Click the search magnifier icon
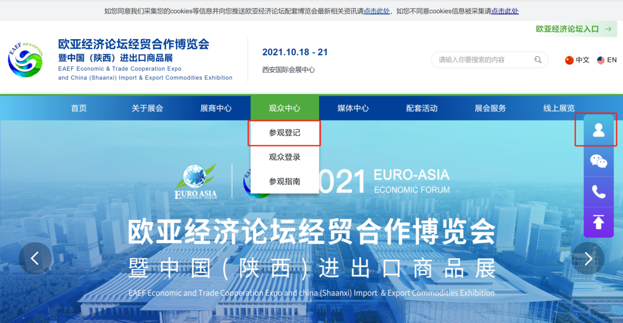623x323 pixels. [538, 59]
